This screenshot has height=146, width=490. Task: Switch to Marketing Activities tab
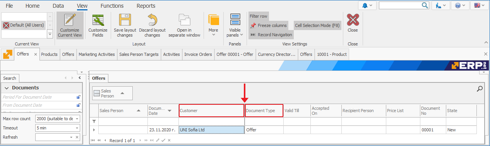[x=97, y=54]
